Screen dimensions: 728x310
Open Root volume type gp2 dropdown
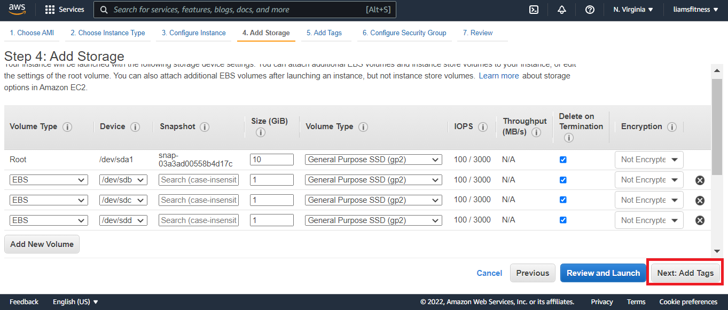coord(374,160)
